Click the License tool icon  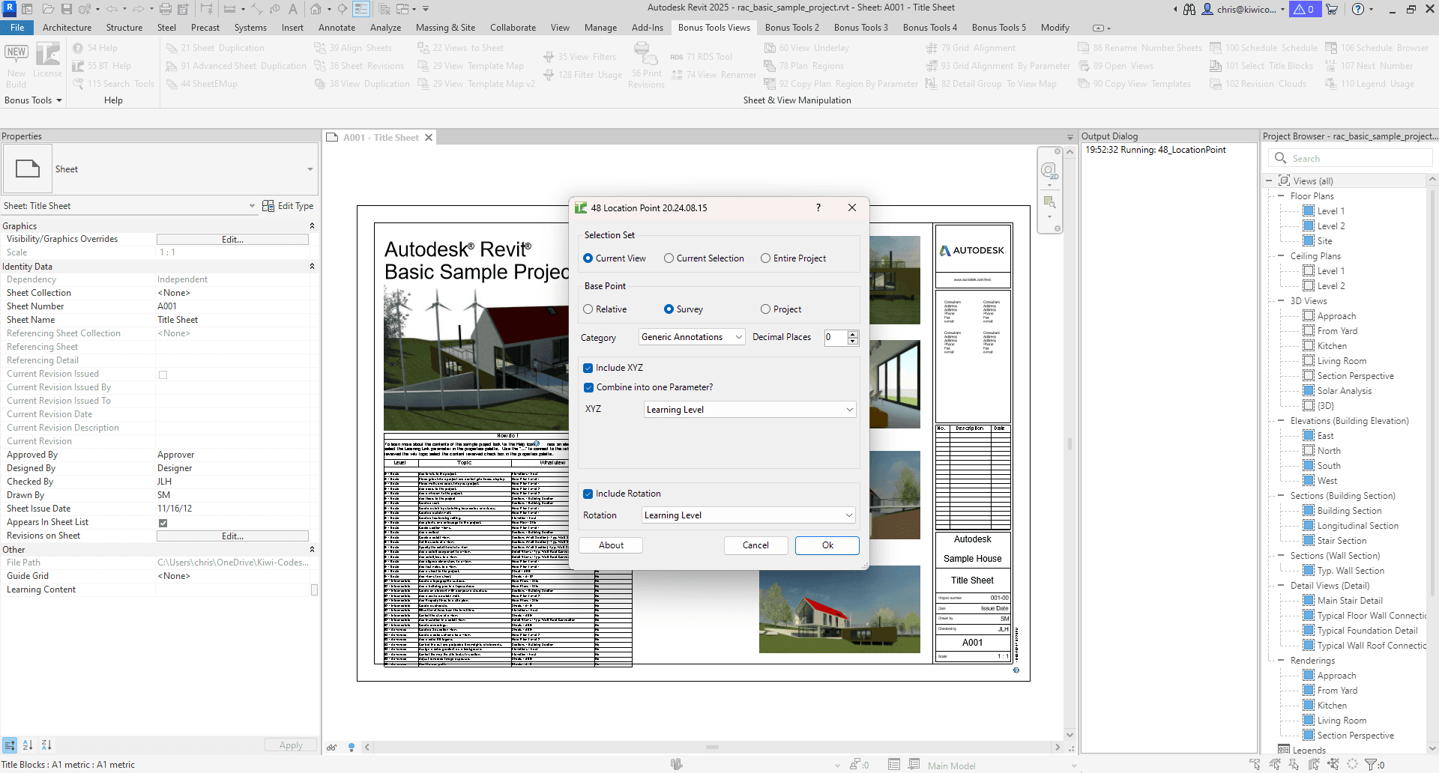pos(47,60)
